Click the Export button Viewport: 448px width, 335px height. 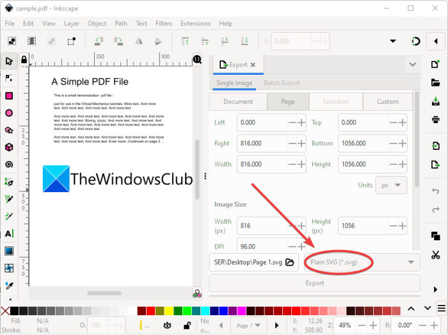coord(315,283)
